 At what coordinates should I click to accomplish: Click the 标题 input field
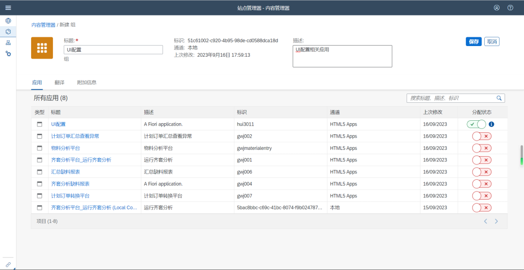coord(113,50)
